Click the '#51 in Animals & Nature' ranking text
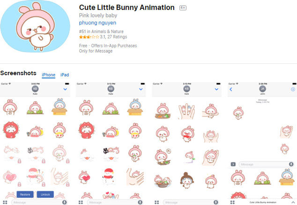 click(x=101, y=31)
